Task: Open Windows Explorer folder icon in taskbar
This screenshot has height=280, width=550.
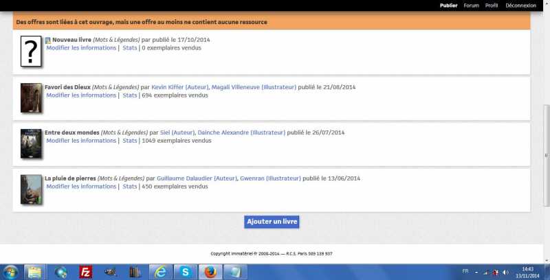Action: (x=34, y=272)
